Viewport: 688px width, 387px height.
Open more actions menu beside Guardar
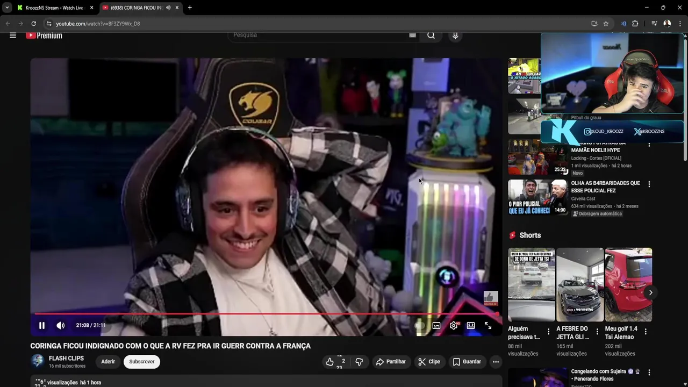coord(496,362)
